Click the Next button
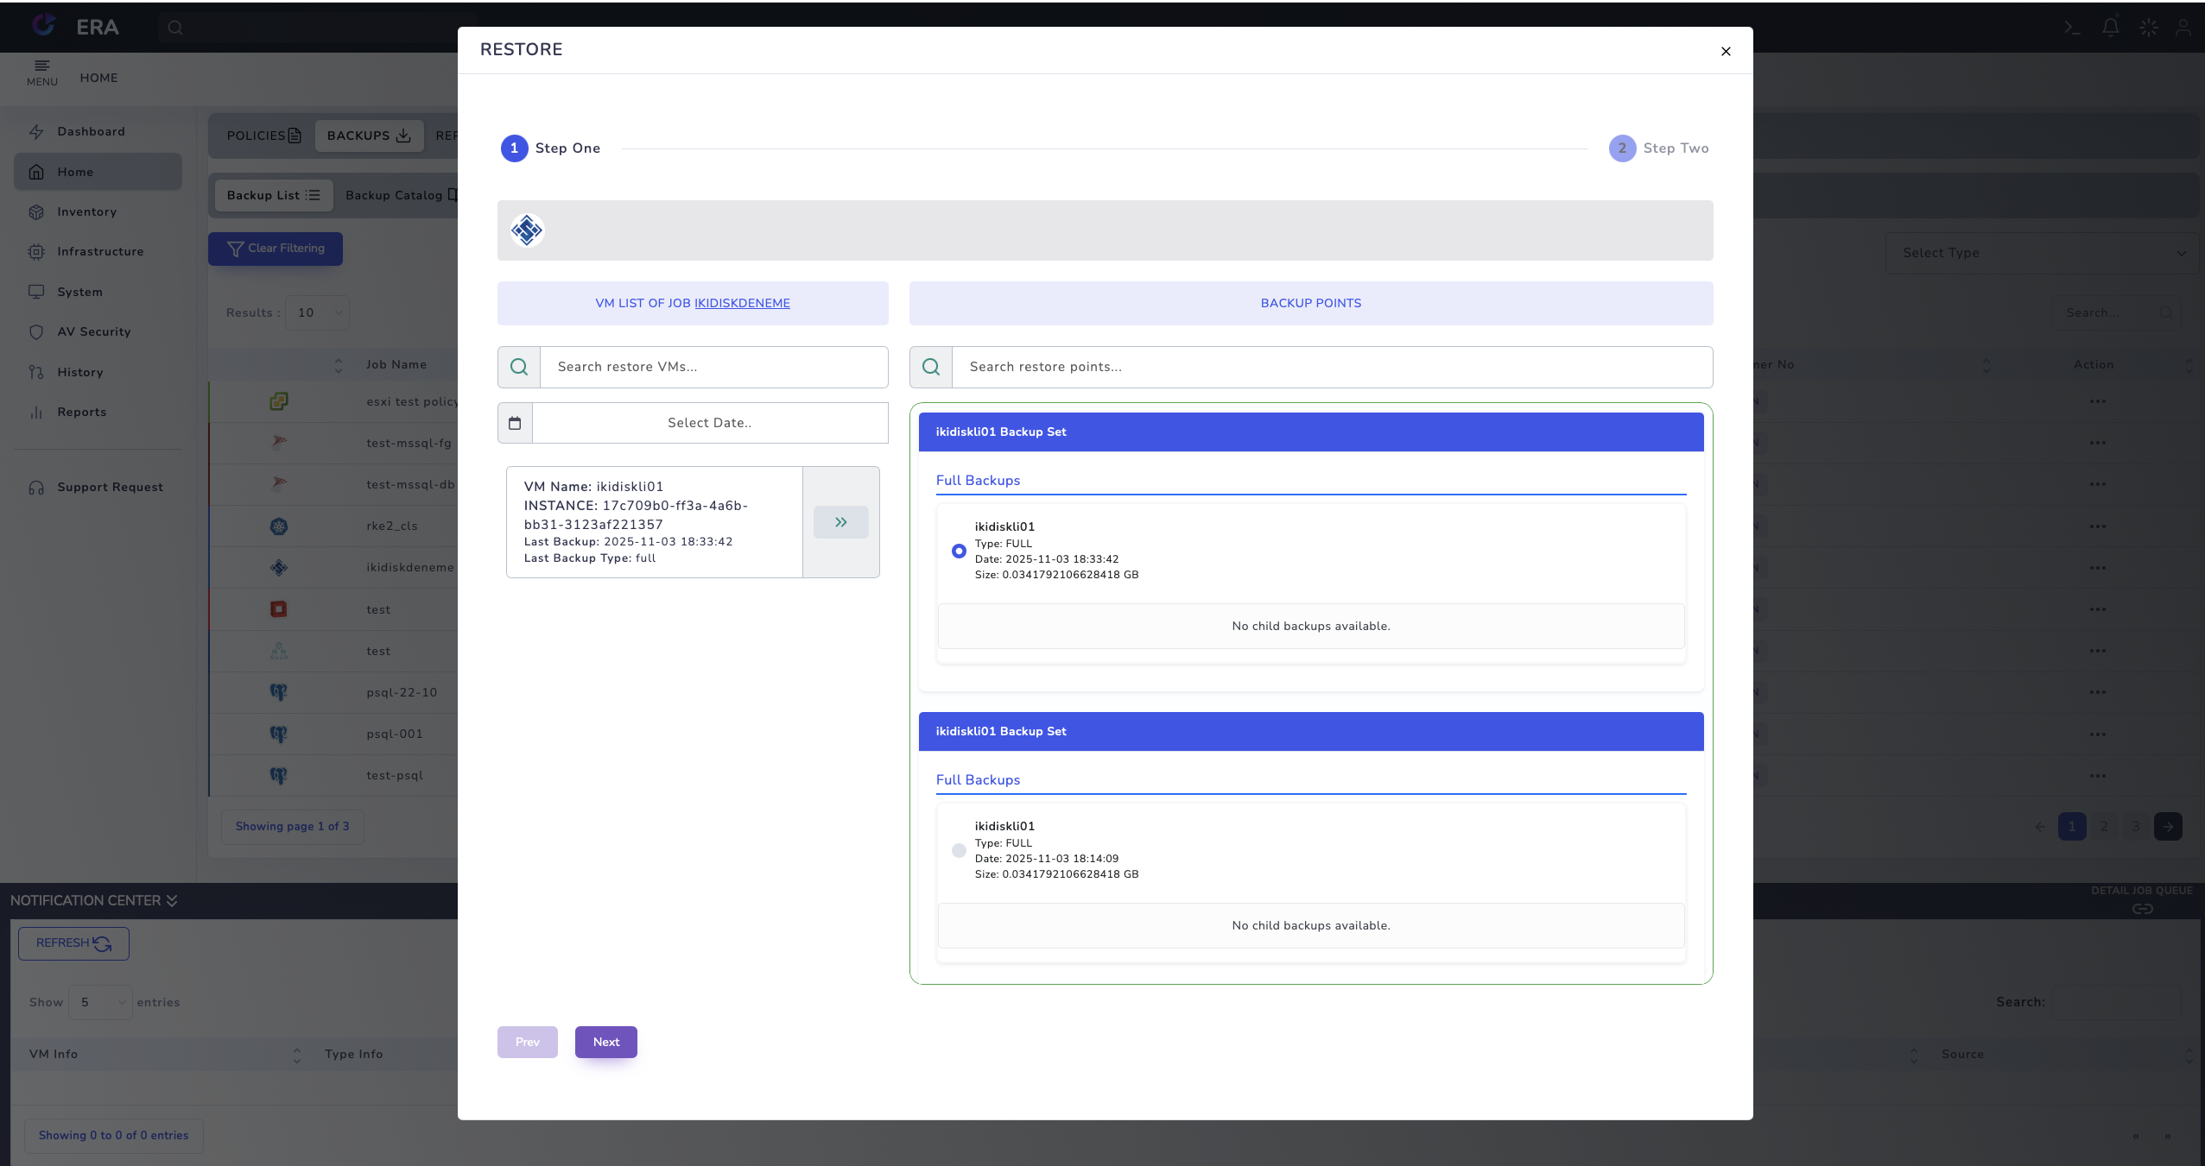This screenshot has width=2205, height=1166. (605, 1042)
